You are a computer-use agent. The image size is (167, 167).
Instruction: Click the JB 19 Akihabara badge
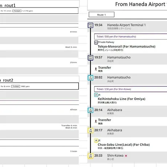91,130
